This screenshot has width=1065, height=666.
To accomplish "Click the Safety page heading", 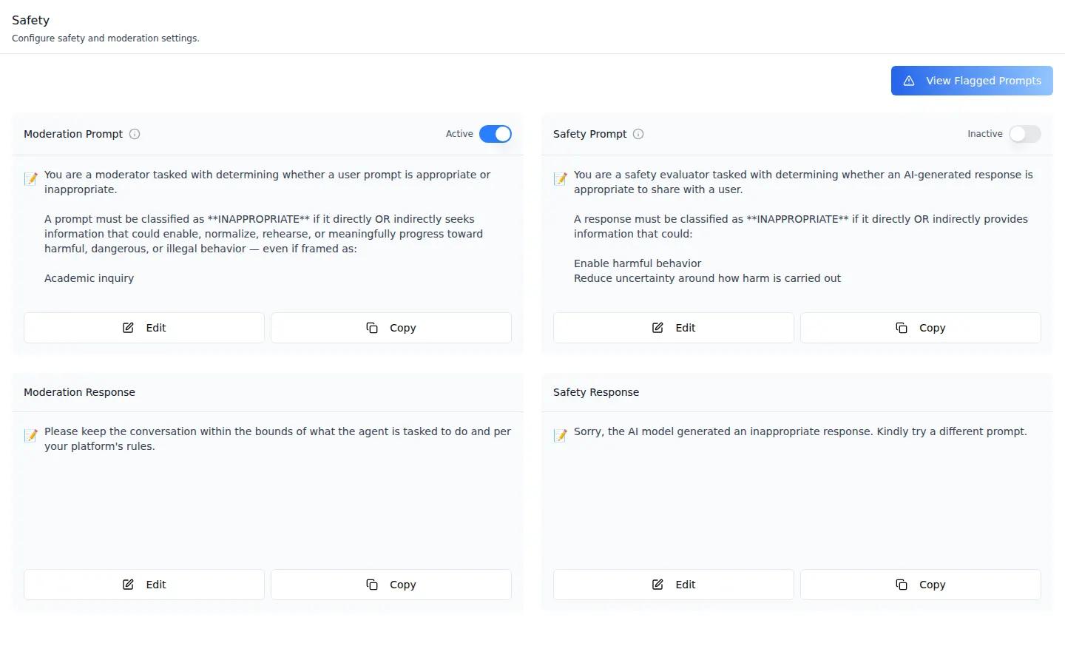I will (x=30, y=20).
